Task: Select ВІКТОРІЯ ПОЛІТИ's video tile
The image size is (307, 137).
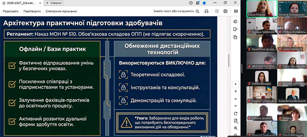Action: [262, 60]
